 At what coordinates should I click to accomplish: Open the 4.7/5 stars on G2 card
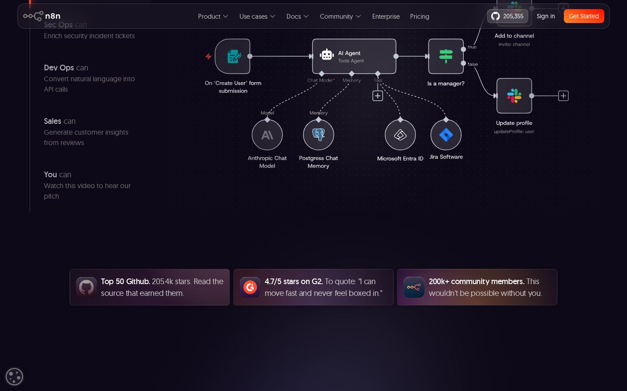[x=313, y=287]
